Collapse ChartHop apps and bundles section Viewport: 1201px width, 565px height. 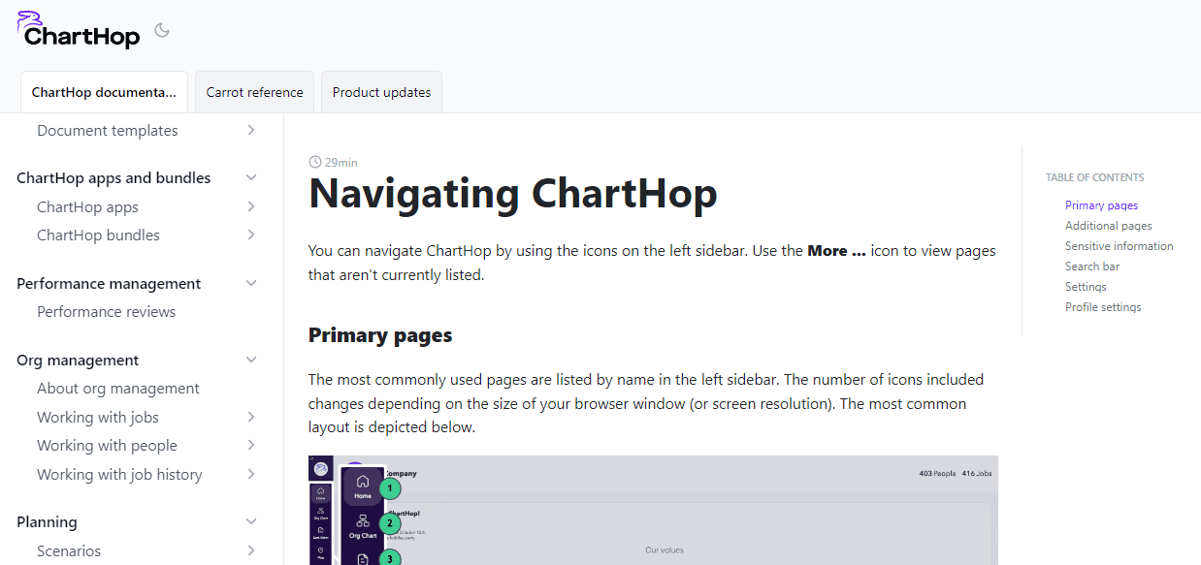point(251,177)
